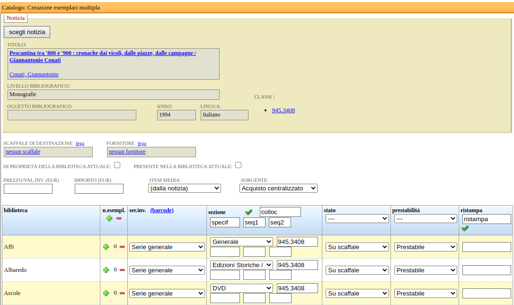Remove an exemplar for Albaredo library
The image size is (514, 305).
point(122,270)
